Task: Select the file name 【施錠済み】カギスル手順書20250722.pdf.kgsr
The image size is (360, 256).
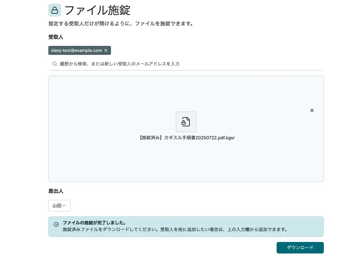Action: pos(186,138)
